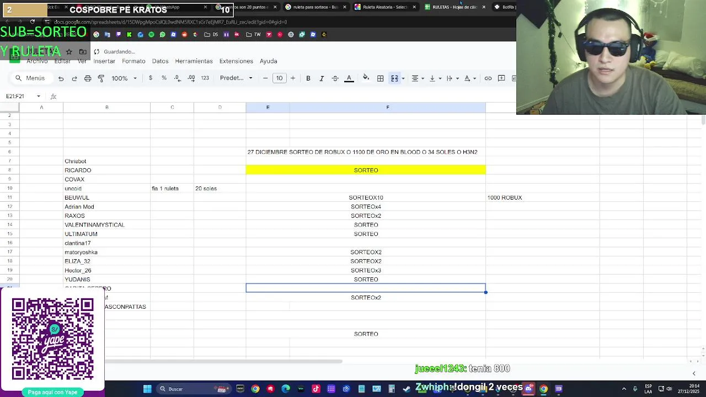The height and width of the screenshot is (397, 706).
Task: Toggle strikethrough formatting
Action: [335, 78]
